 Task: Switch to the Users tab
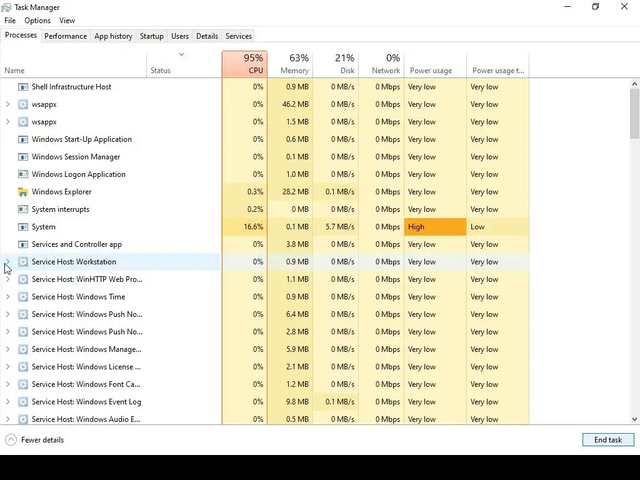[180, 36]
